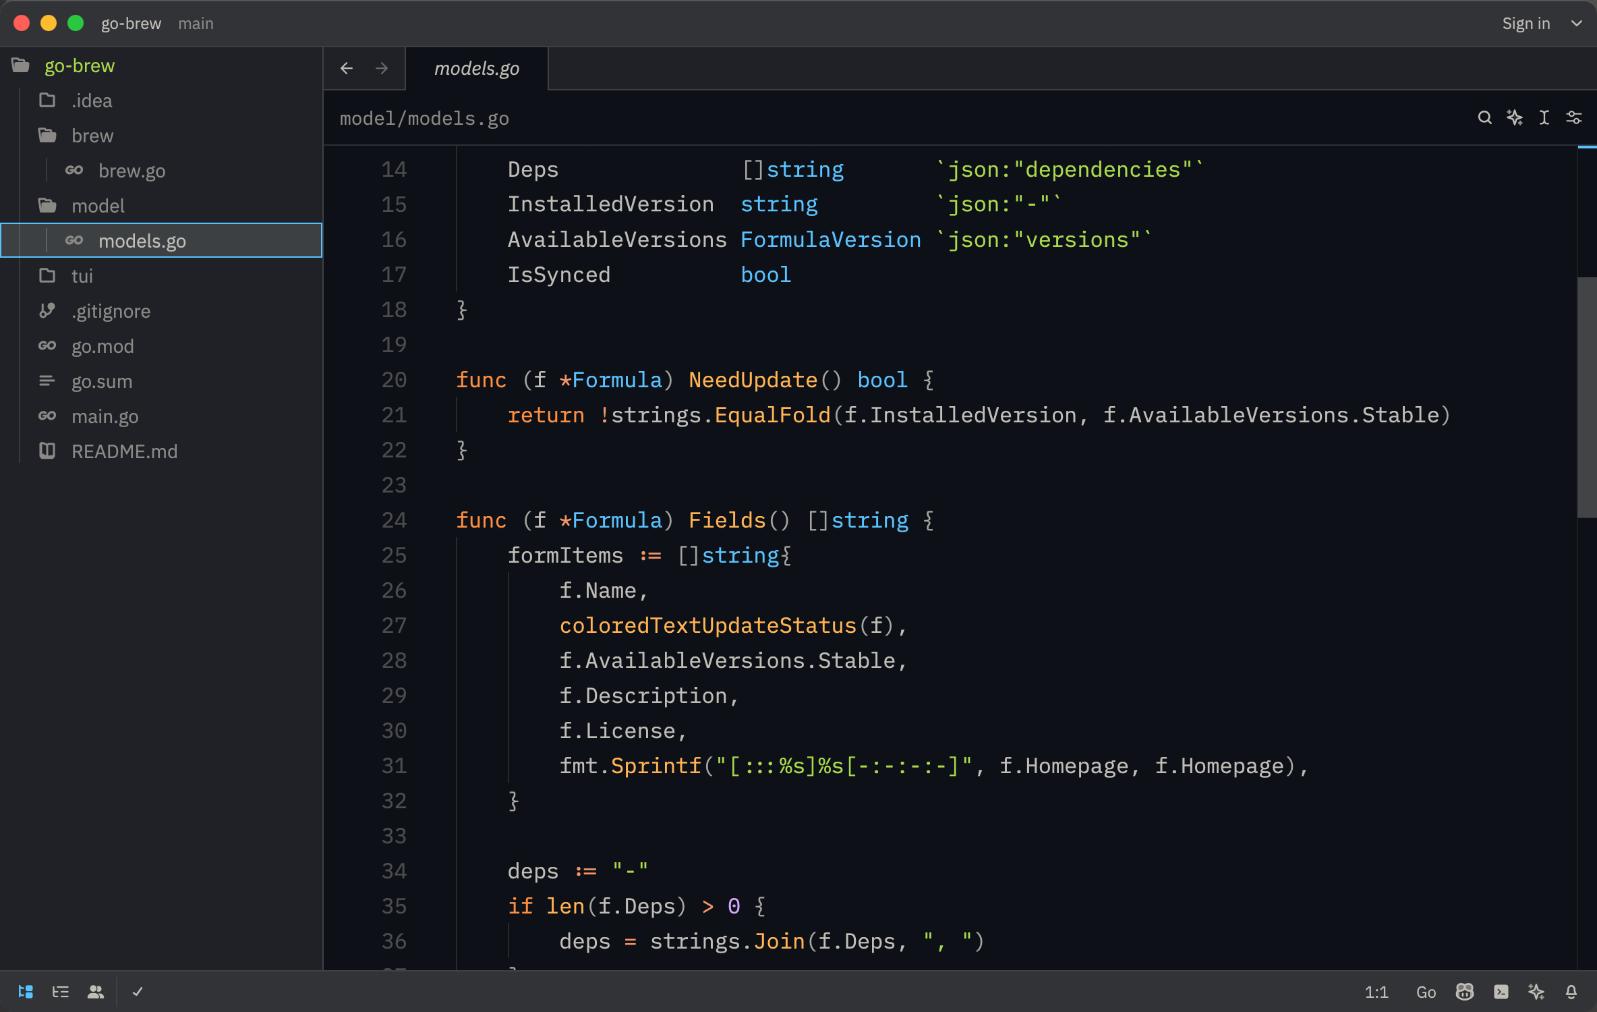Click the git icon beside .gitignore
The height and width of the screenshot is (1012, 1597).
point(47,310)
